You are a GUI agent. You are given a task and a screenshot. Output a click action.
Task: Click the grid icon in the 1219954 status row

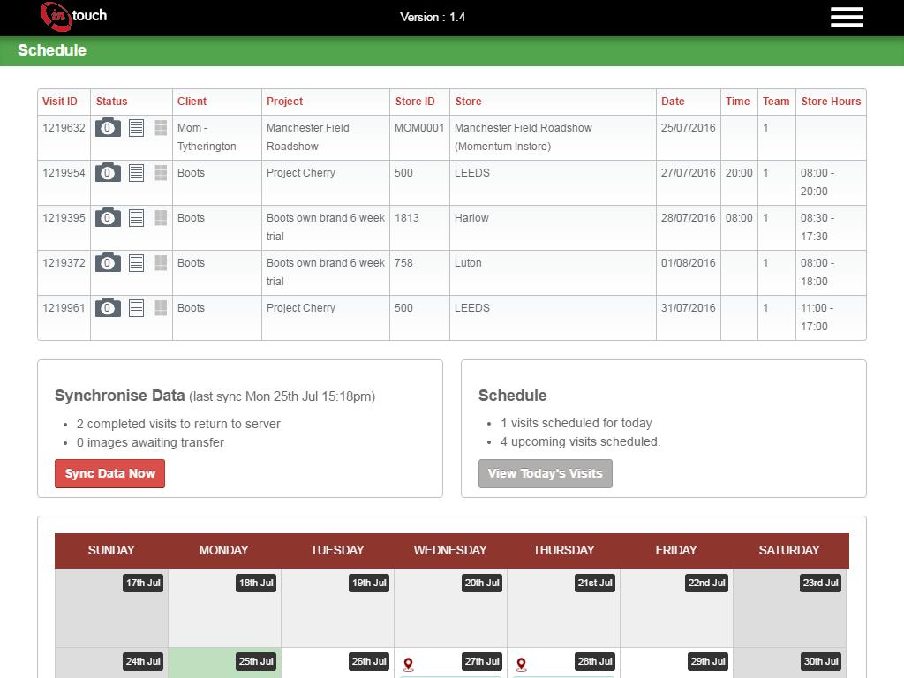tap(161, 173)
